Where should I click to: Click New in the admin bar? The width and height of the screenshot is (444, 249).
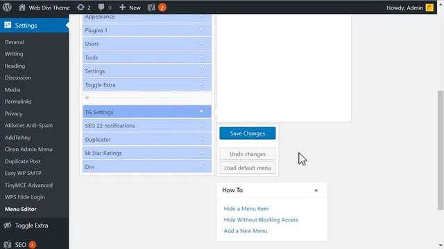(x=135, y=8)
